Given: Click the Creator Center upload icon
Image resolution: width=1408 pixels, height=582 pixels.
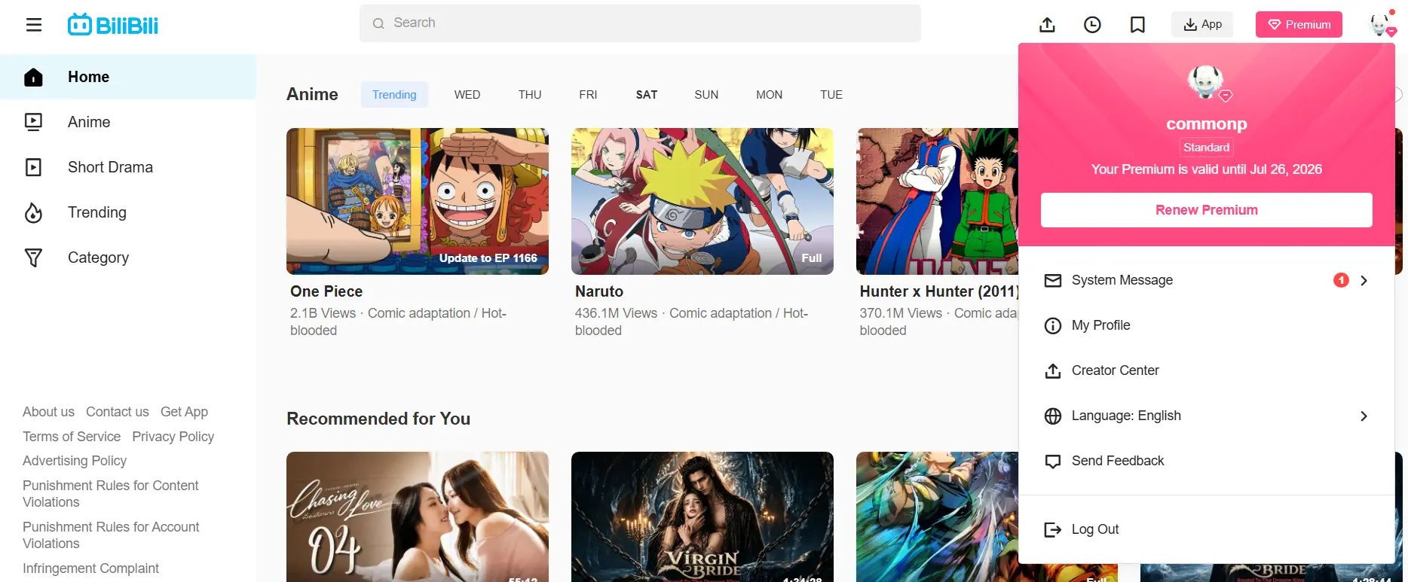Looking at the screenshot, I should coord(1053,370).
